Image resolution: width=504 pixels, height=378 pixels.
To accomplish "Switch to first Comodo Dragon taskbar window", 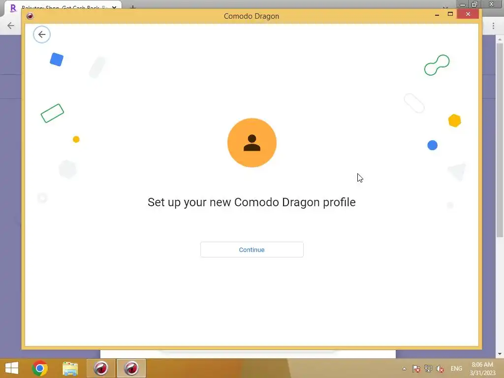I will pyautogui.click(x=101, y=368).
